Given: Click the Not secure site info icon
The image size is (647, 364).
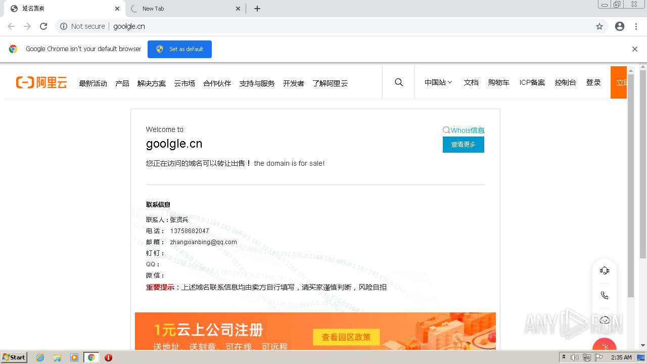Looking at the screenshot, I should tap(63, 26).
